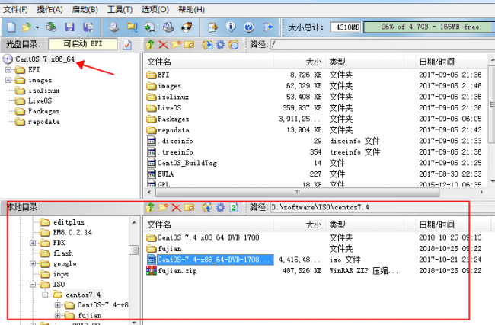Select the CentOS_BuildTag file row
The width and height of the screenshot is (495, 325).
[x=315, y=163]
